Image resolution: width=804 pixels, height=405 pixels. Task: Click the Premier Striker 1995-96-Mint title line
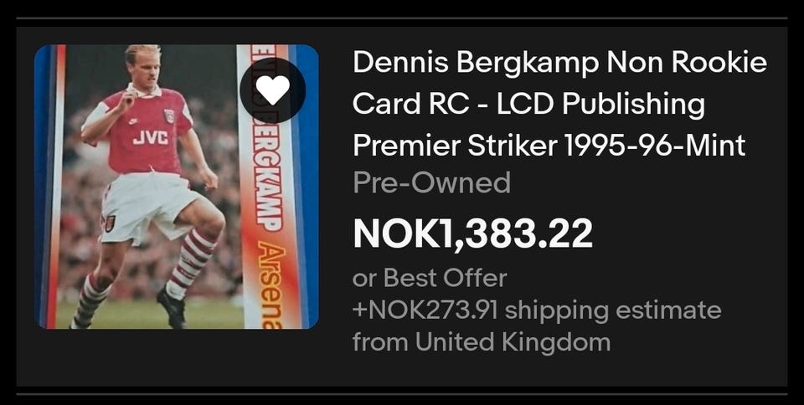coord(549,146)
